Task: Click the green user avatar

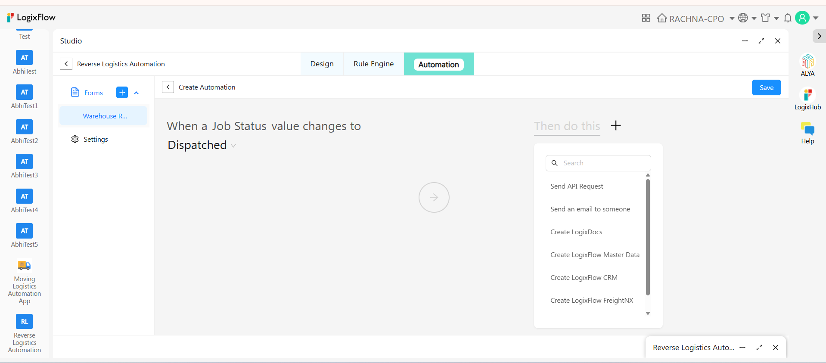Action: coord(802,18)
